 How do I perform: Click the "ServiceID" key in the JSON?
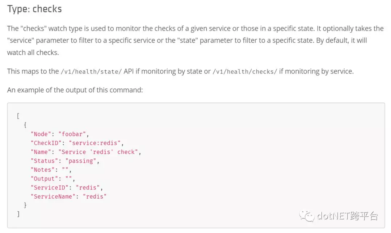tap(50, 188)
